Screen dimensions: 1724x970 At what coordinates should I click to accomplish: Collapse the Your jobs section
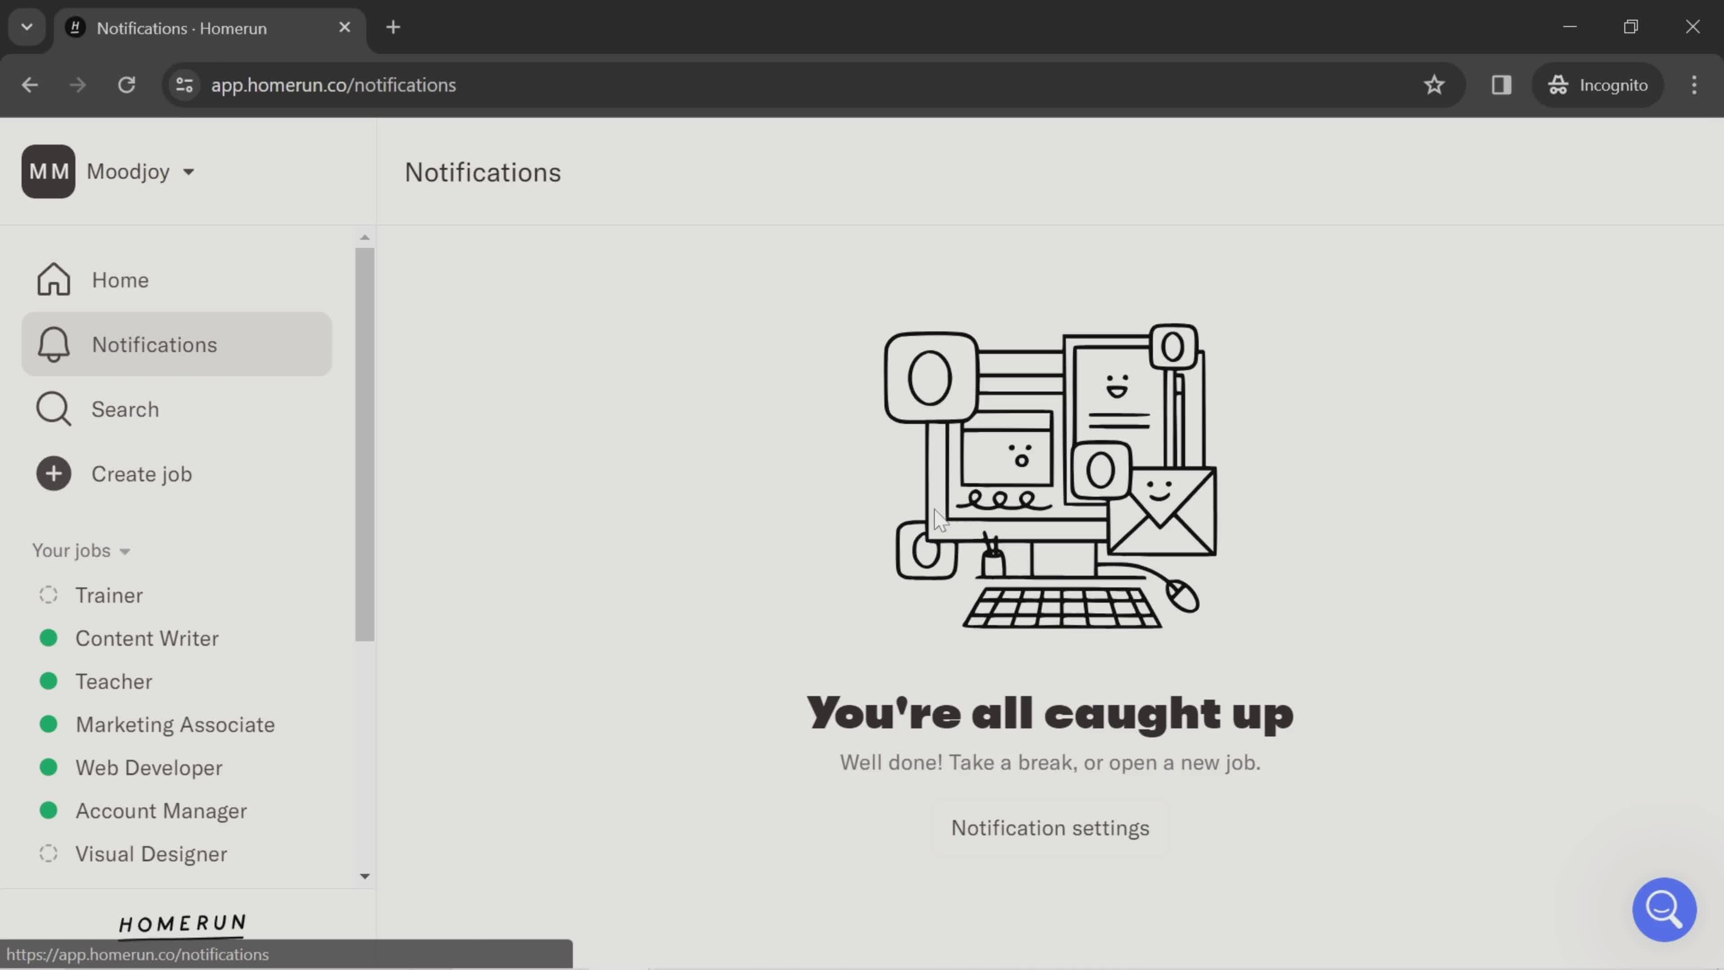tap(81, 550)
